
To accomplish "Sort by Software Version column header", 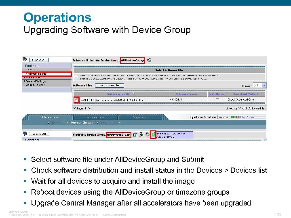I will point(188,94).
